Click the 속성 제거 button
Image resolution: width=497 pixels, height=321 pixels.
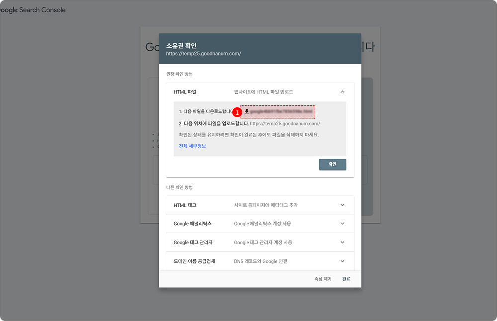coord(323,279)
